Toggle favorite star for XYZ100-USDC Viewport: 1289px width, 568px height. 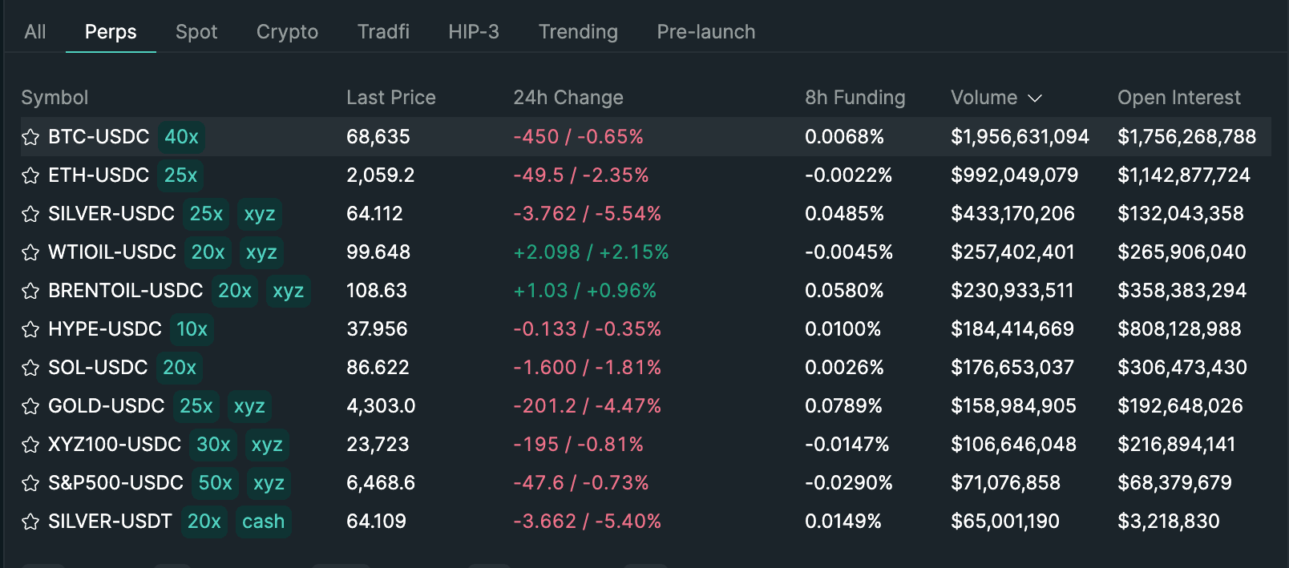30,445
